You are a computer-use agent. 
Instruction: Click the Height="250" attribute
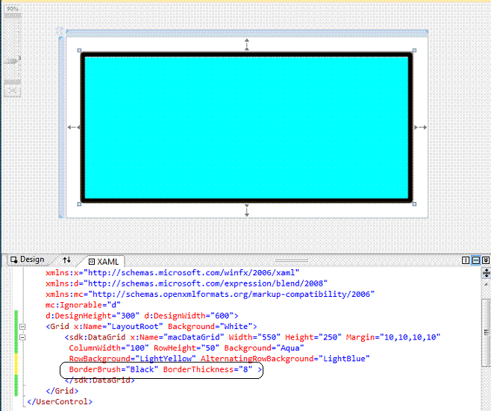click(x=313, y=337)
